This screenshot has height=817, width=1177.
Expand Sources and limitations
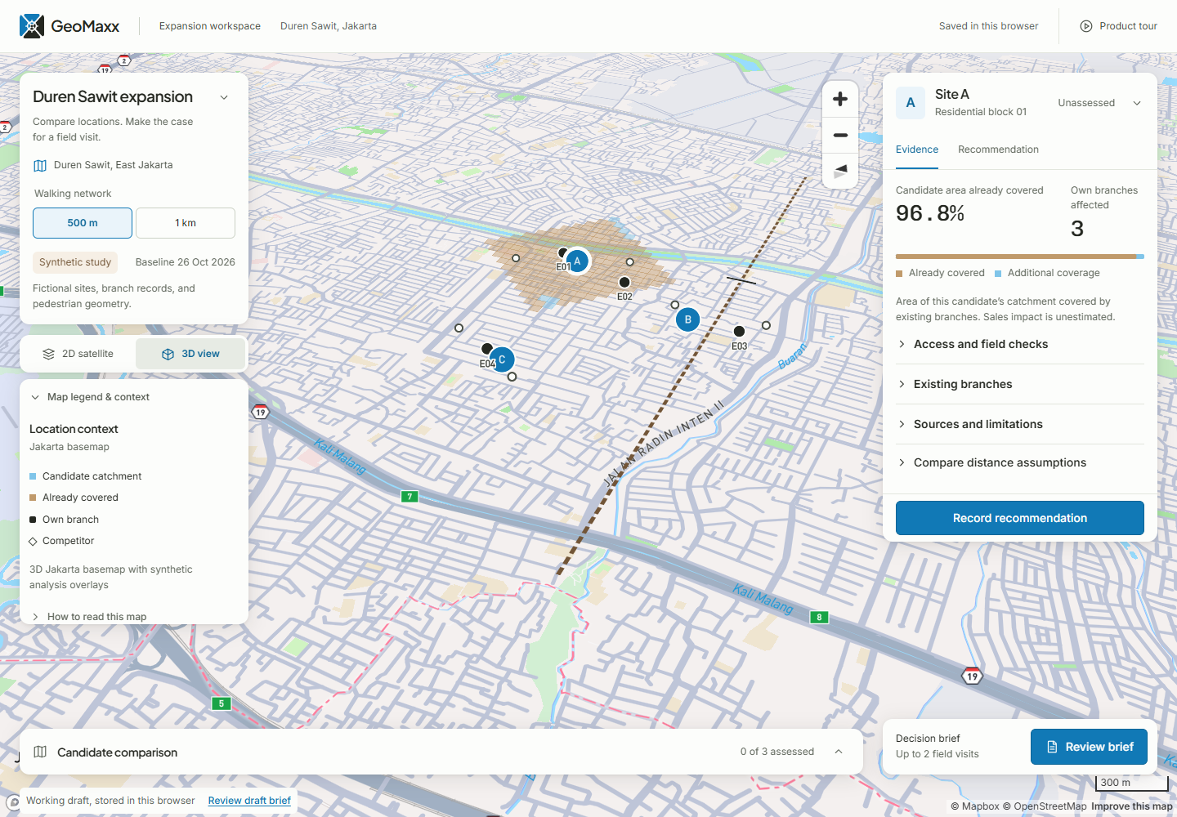point(1020,424)
